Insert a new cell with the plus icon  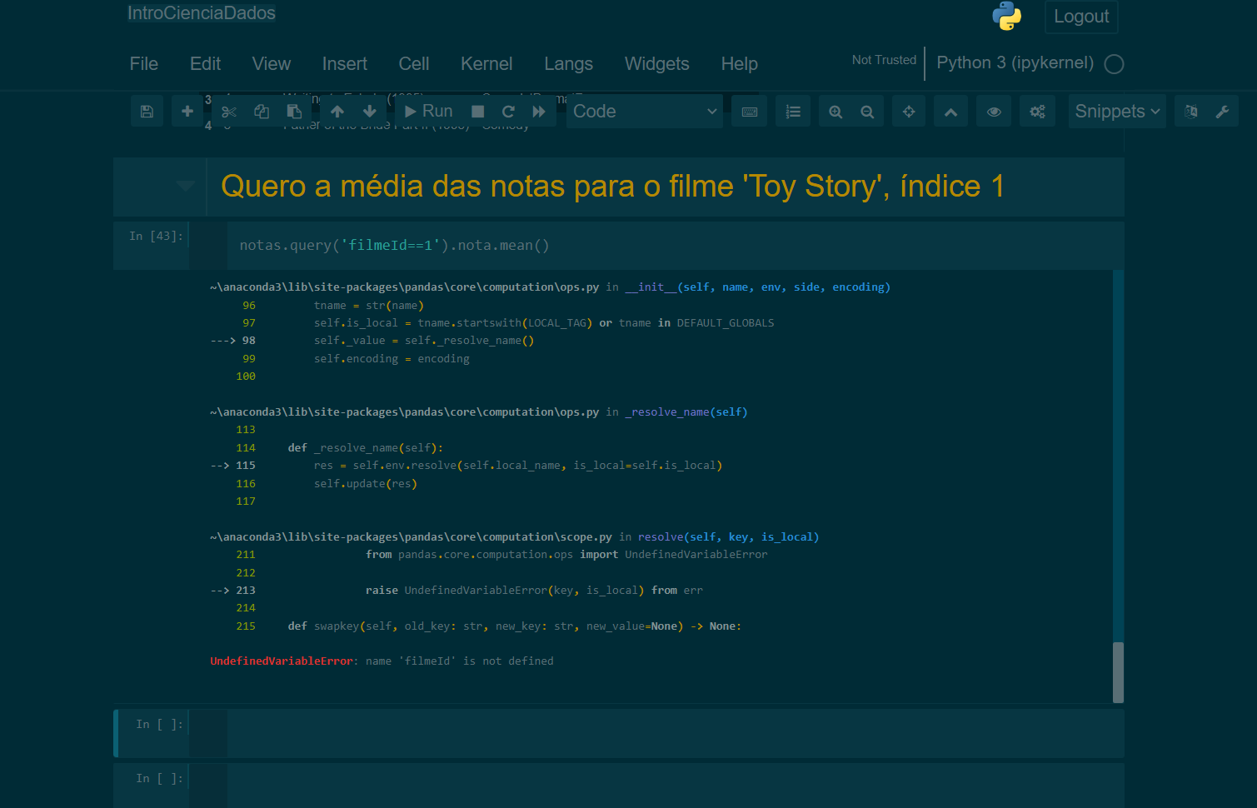pyautogui.click(x=187, y=112)
